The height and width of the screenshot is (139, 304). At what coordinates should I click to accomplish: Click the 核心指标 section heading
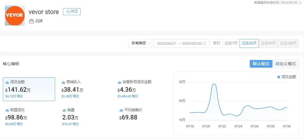click(x=11, y=64)
